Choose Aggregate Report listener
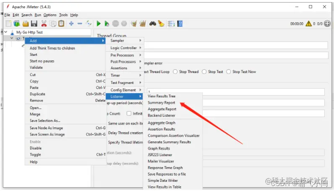Image resolution: width=334 pixels, height=191 pixels. point(162,109)
